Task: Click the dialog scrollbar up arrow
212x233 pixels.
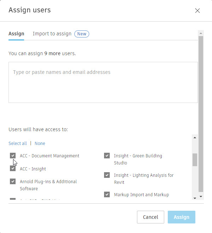Action: point(201,33)
